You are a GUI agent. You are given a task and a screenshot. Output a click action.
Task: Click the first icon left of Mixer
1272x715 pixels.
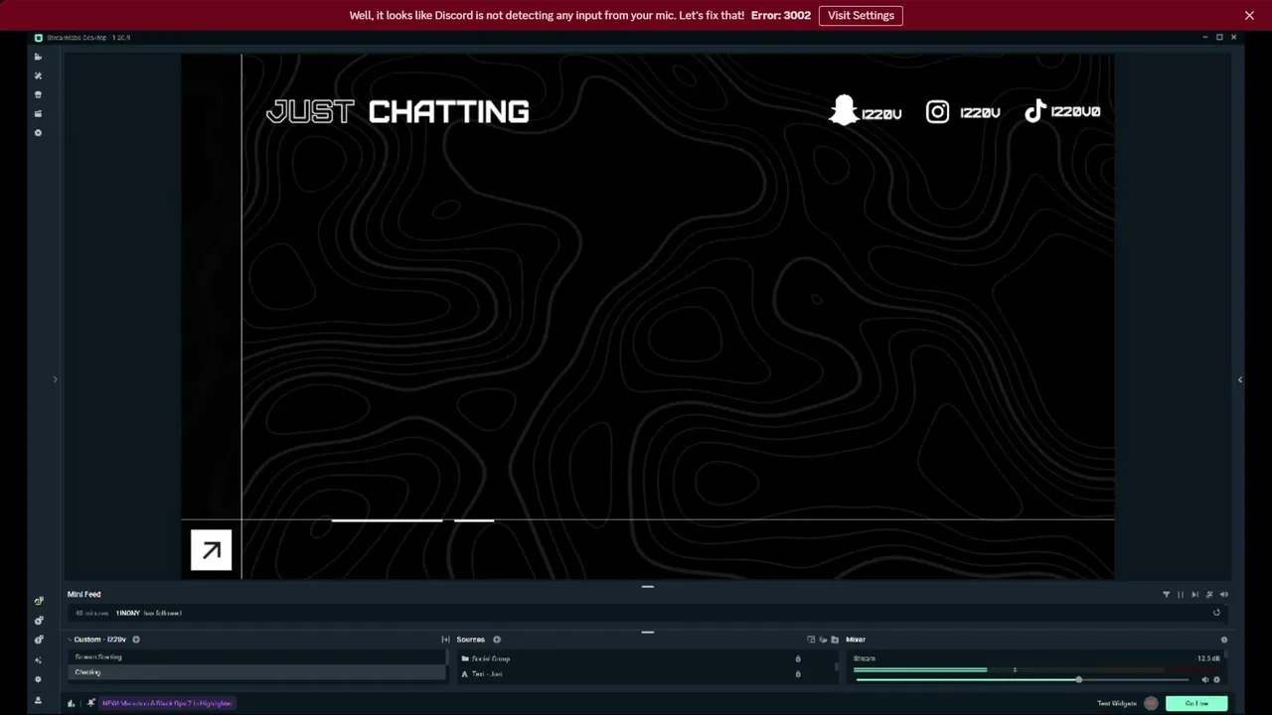811,640
